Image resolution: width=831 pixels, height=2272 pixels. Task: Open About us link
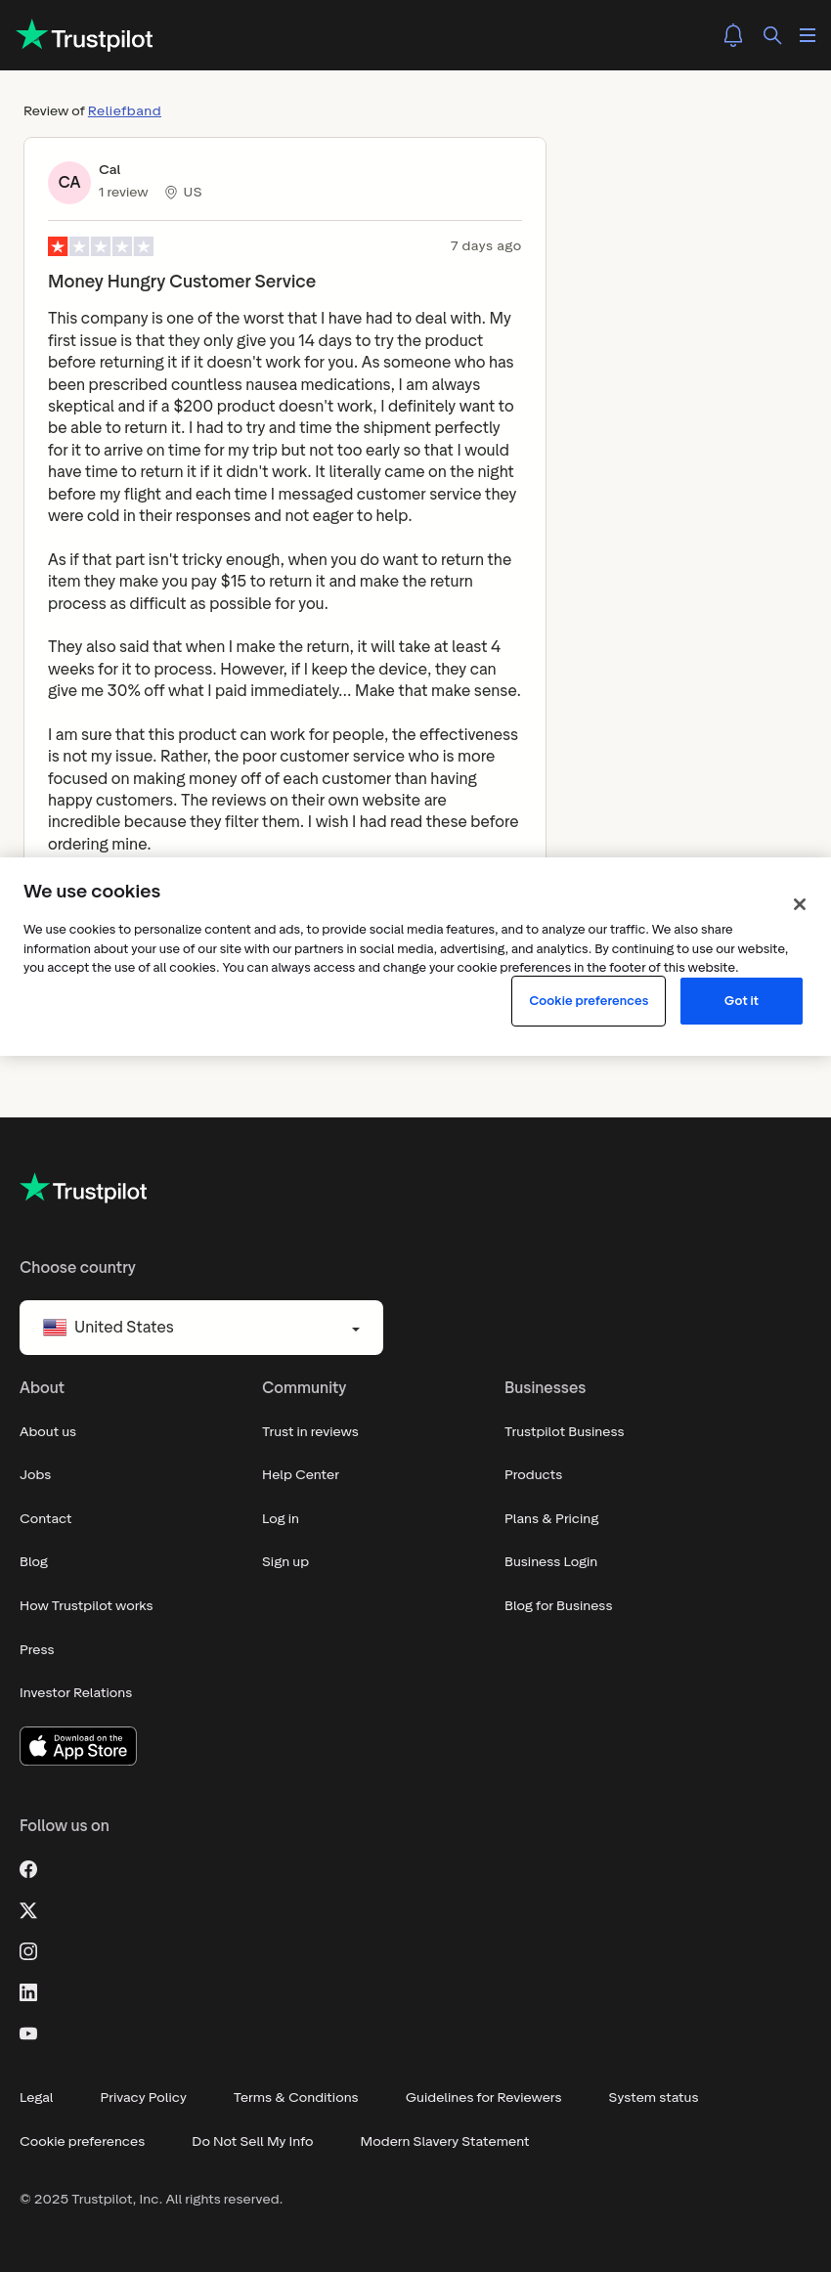pyautogui.click(x=48, y=1432)
